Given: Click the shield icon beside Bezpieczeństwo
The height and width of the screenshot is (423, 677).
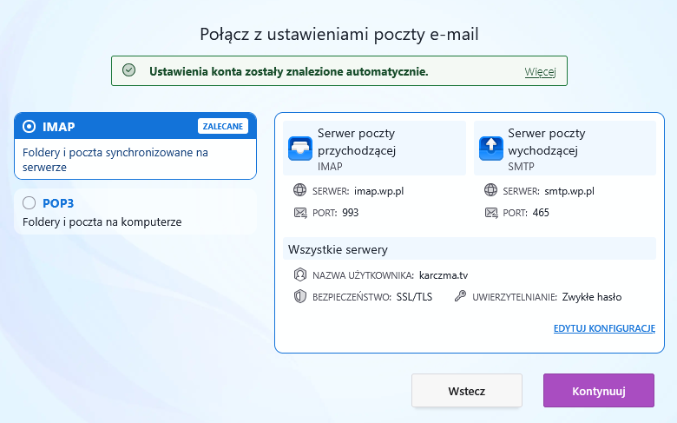Looking at the screenshot, I should coord(299,296).
